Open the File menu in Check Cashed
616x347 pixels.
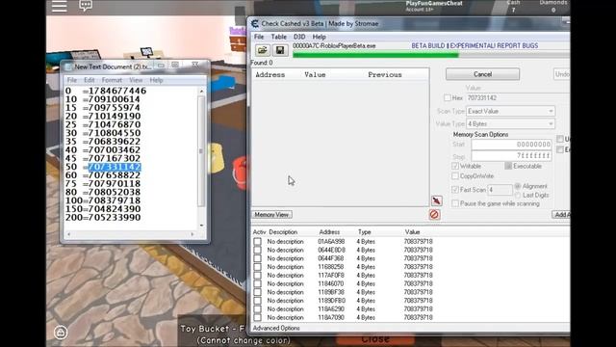259,37
